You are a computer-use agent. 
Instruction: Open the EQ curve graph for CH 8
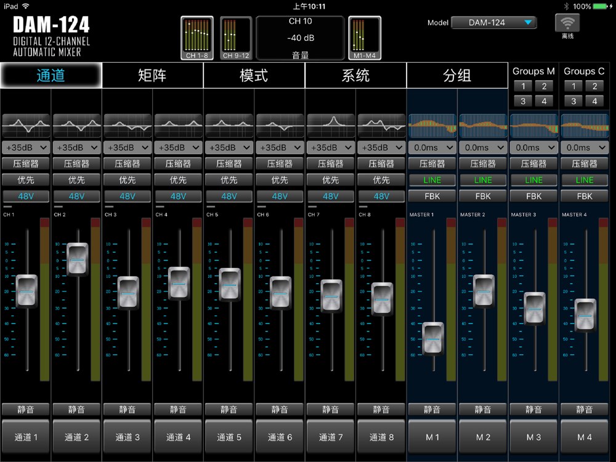[381, 126]
